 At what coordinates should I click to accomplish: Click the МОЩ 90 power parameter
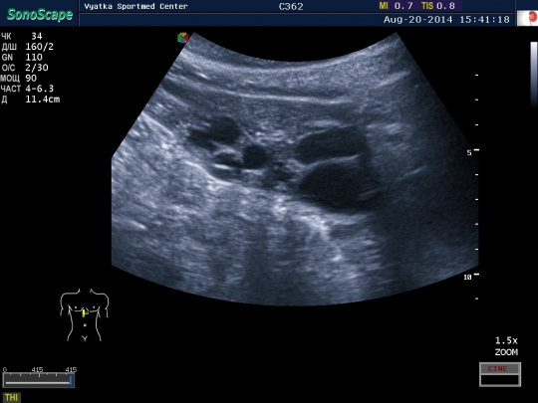18,79
